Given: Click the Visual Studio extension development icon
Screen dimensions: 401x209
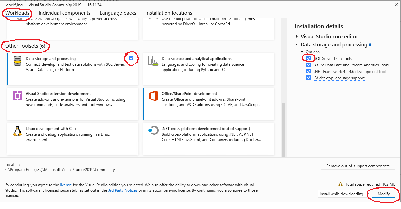Looking at the screenshot, I should click(x=17, y=96).
